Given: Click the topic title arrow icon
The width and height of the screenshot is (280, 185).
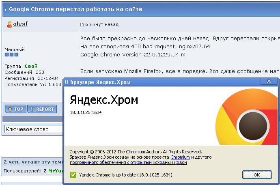Looking at the screenshot, I should 6,10.
